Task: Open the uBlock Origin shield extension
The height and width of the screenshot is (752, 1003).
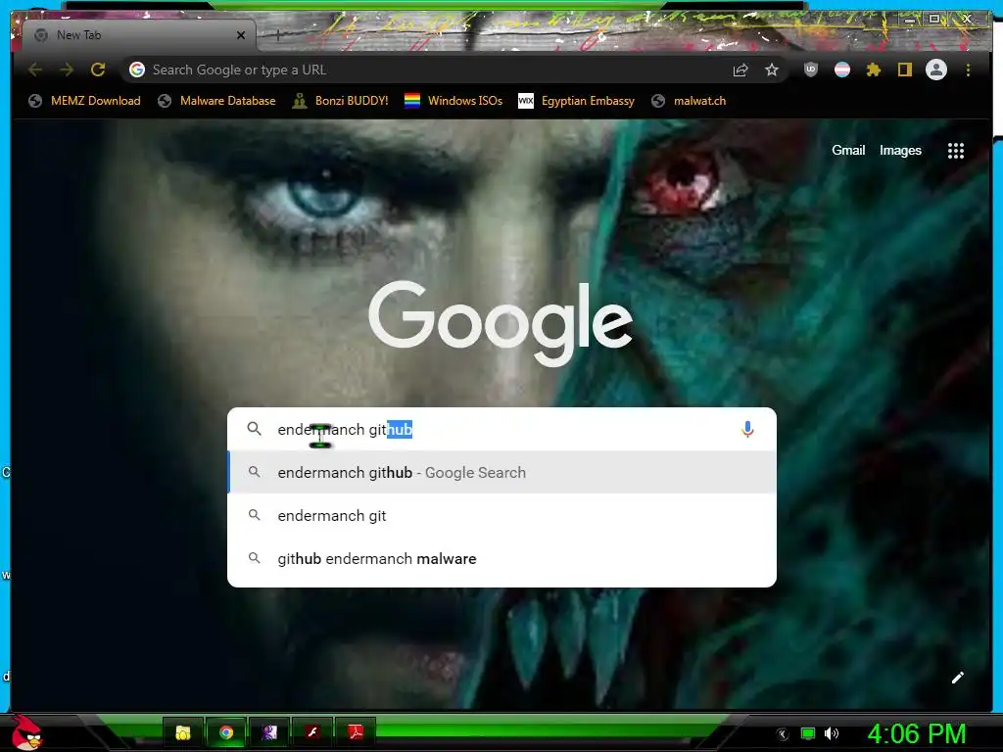Action: point(810,70)
